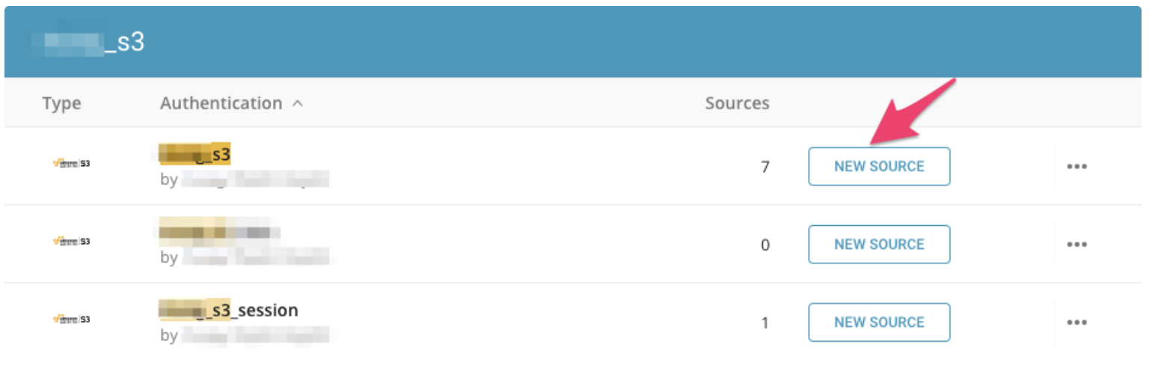
Task: Create a new source for s3_session
Action: coord(879,322)
